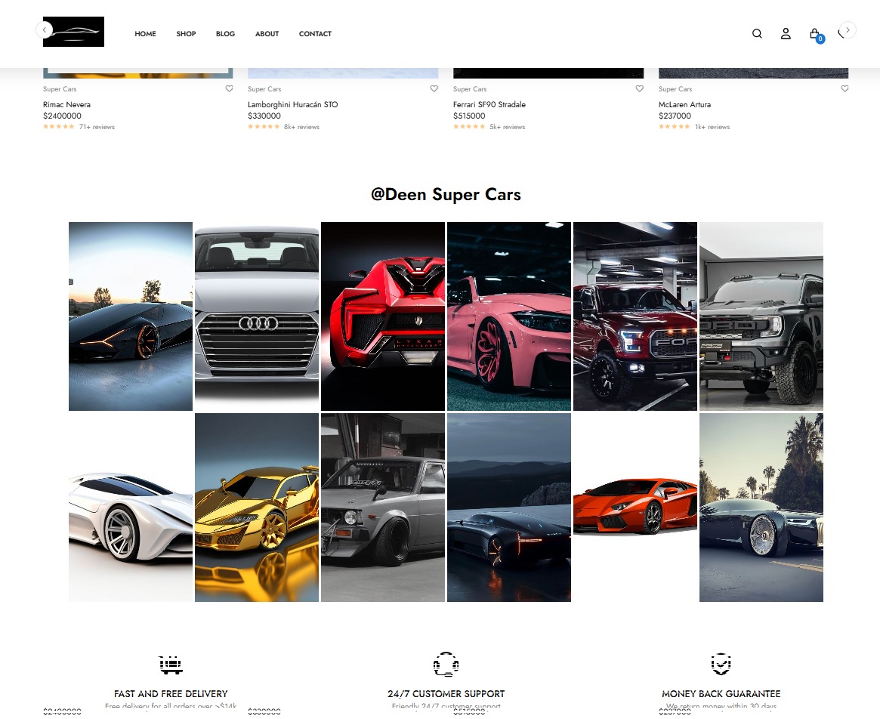Click the money back guarantee shield icon
The width and height of the screenshot is (880, 719).
click(721, 663)
